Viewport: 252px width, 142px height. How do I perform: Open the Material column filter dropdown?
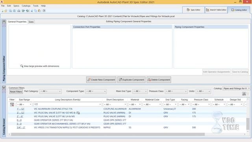click(135, 105)
